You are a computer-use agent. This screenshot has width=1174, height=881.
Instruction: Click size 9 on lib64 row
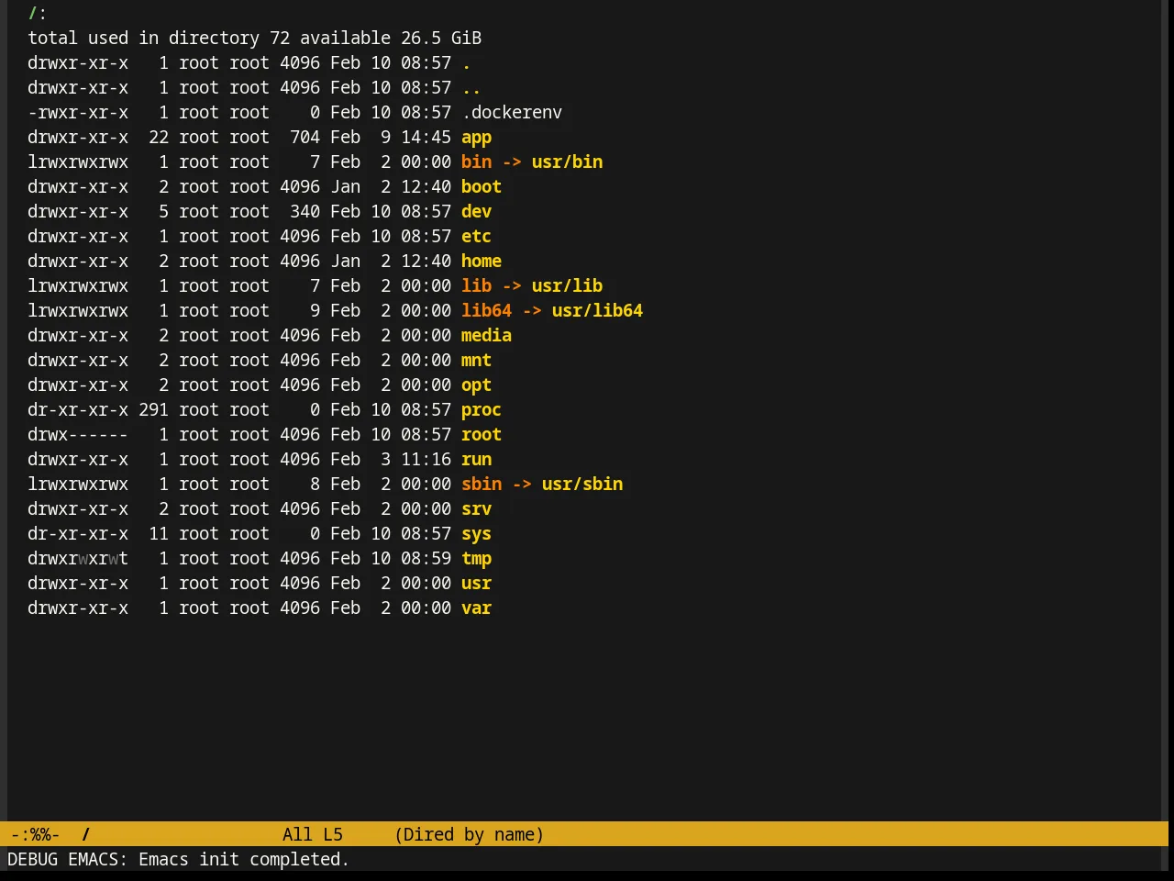[x=315, y=311]
